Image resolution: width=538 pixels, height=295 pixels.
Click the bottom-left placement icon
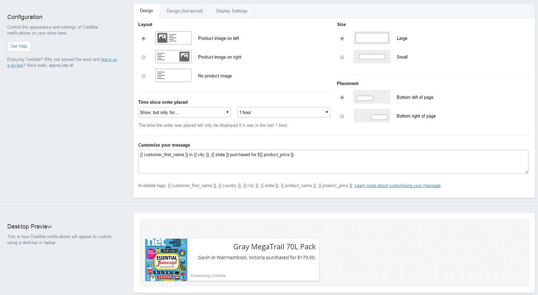click(x=372, y=97)
